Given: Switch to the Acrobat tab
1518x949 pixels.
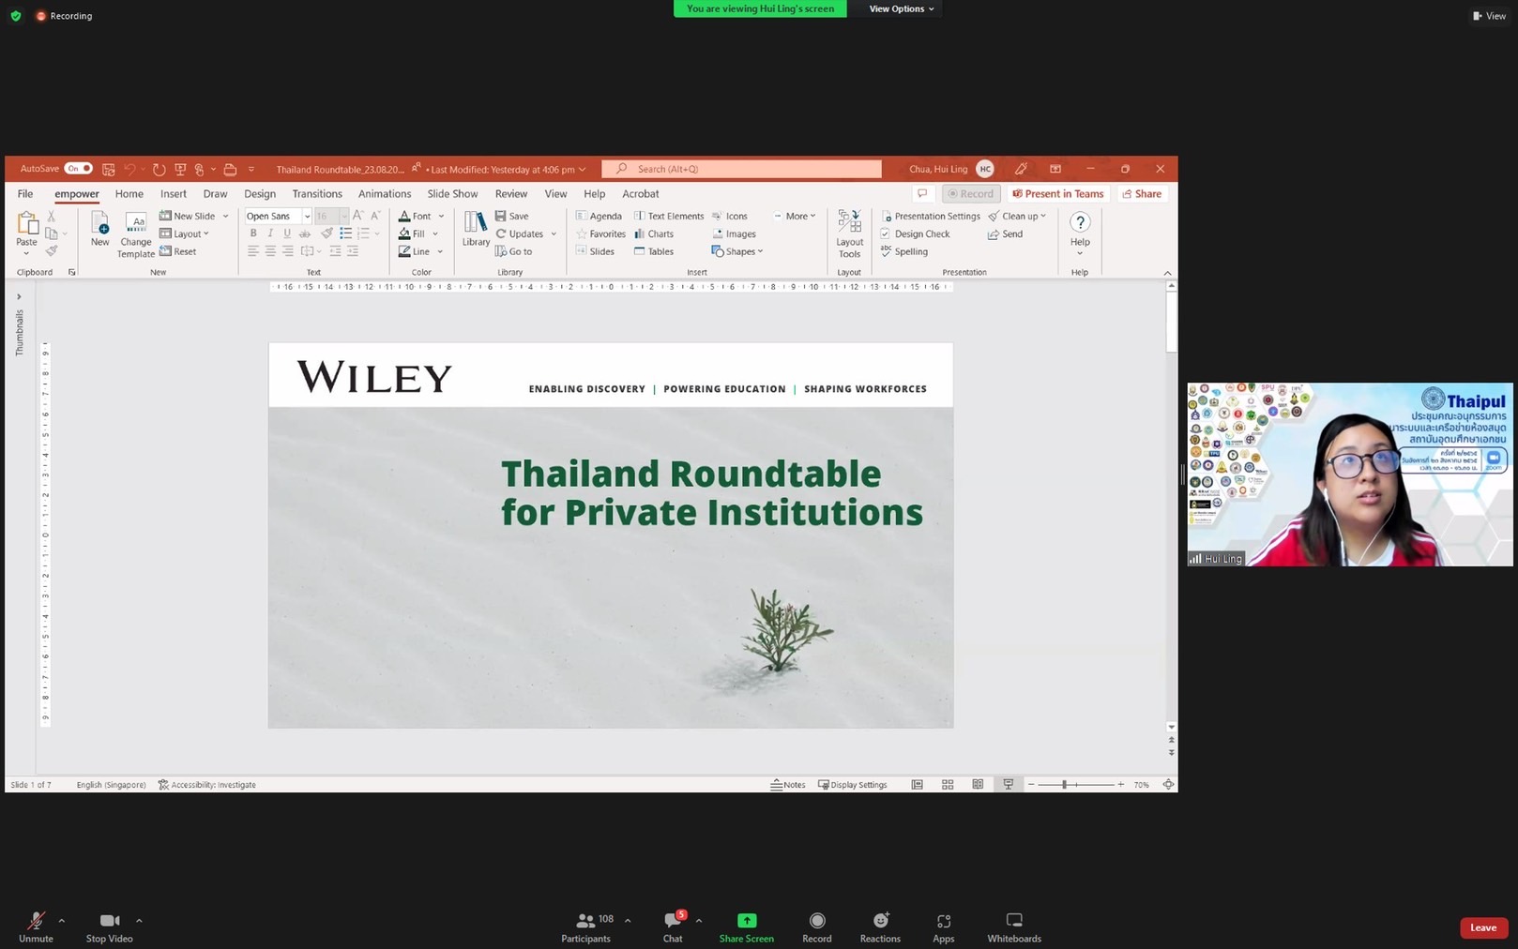Looking at the screenshot, I should [x=641, y=194].
